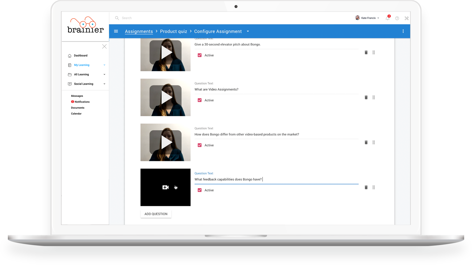Expand the My Learning chevron
The height and width of the screenshot is (265, 472).
(104, 65)
